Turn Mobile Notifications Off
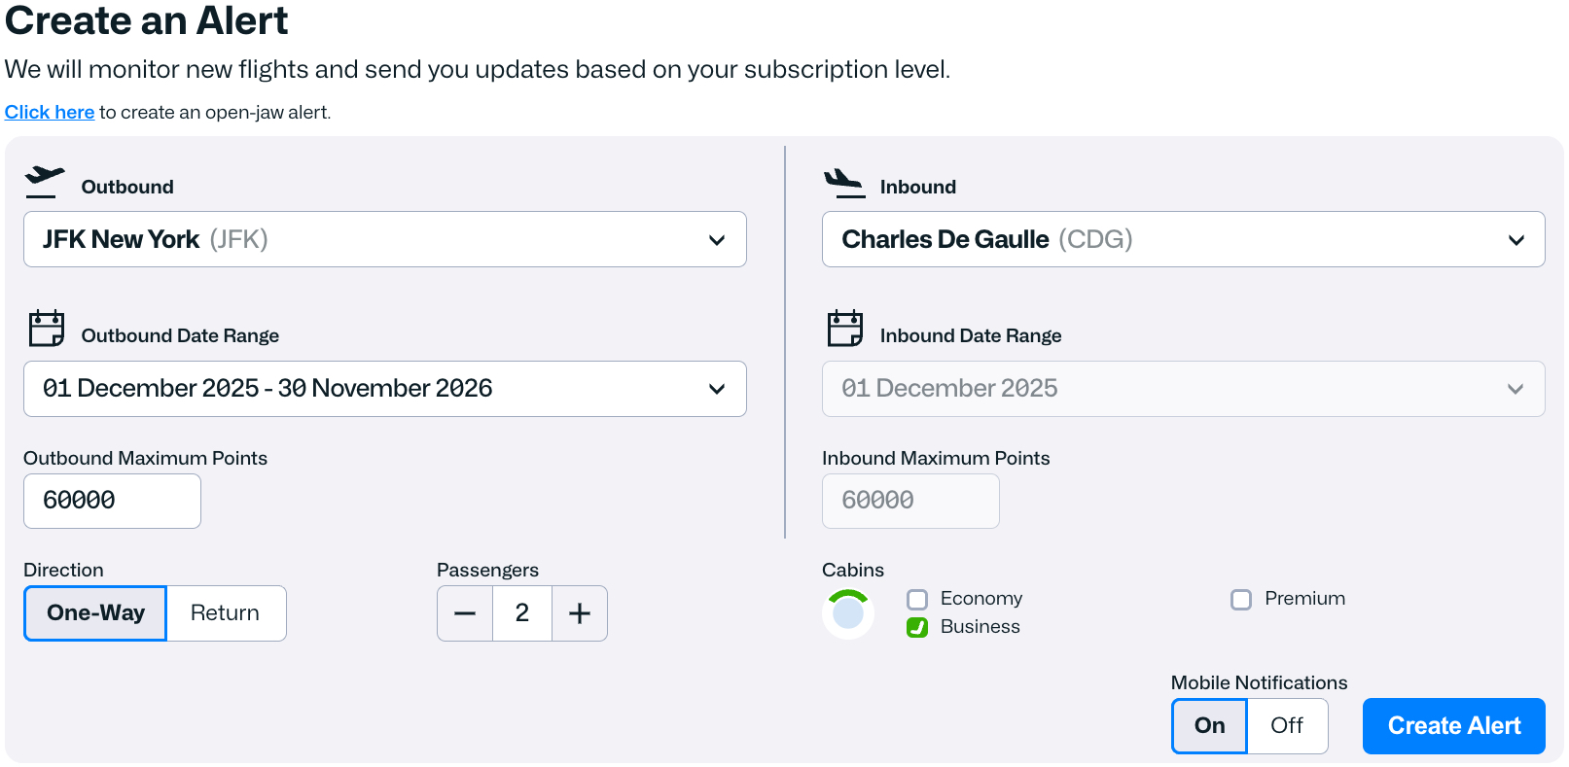The height and width of the screenshot is (767, 1569). tap(1287, 725)
